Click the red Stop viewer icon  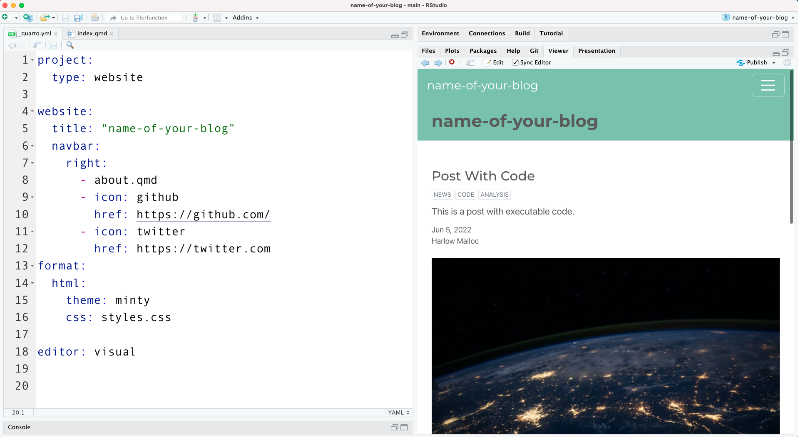[x=452, y=62]
